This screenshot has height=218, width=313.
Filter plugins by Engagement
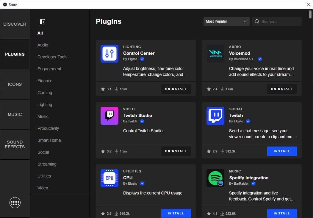(49, 69)
